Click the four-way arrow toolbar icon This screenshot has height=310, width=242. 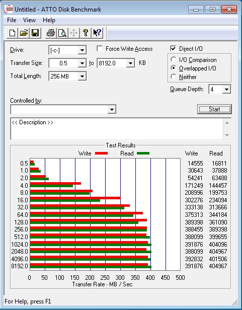click(x=73, y=33)
